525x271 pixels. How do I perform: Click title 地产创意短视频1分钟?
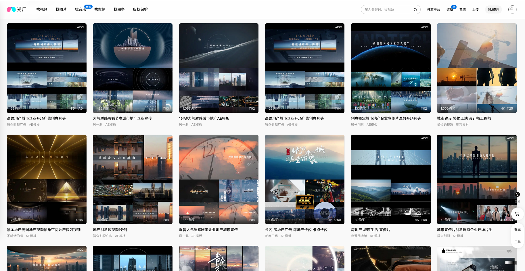click(110, 230)
